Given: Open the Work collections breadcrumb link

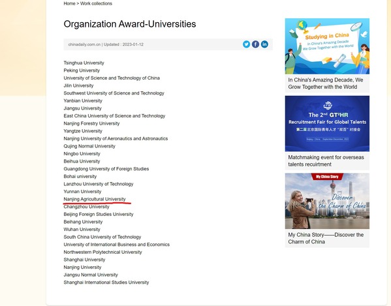Looking at the screenshot, I should click(x=96, y=3).
